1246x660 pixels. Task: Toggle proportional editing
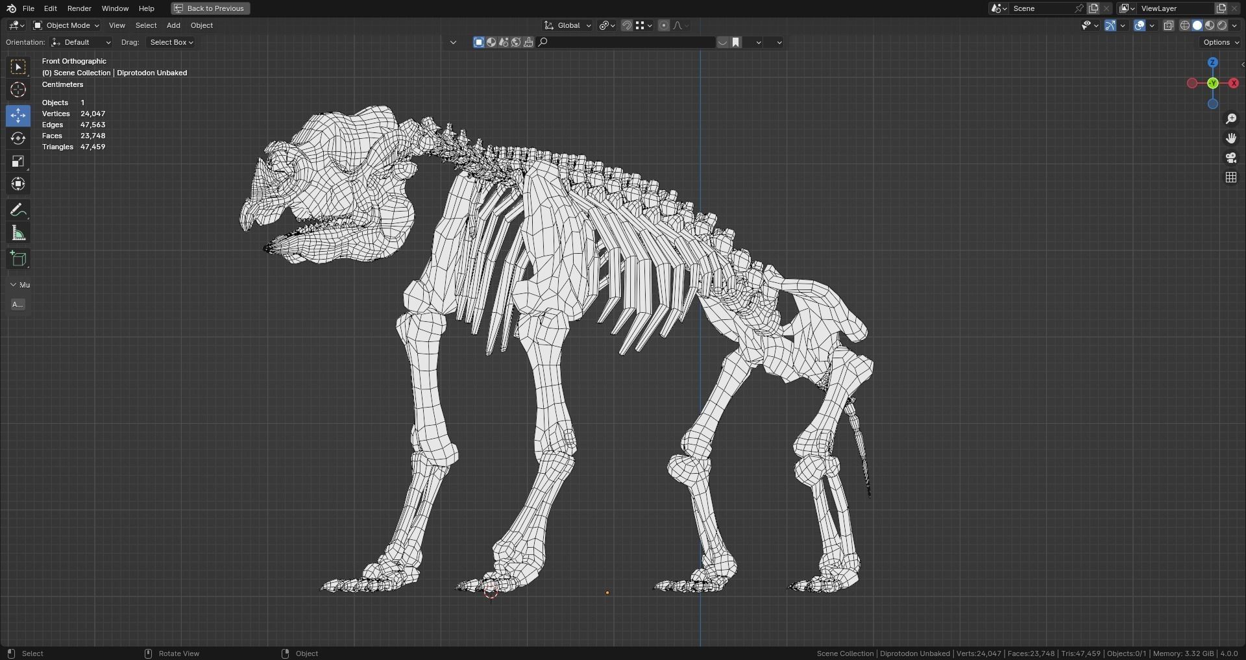click(x=664, y=25)
